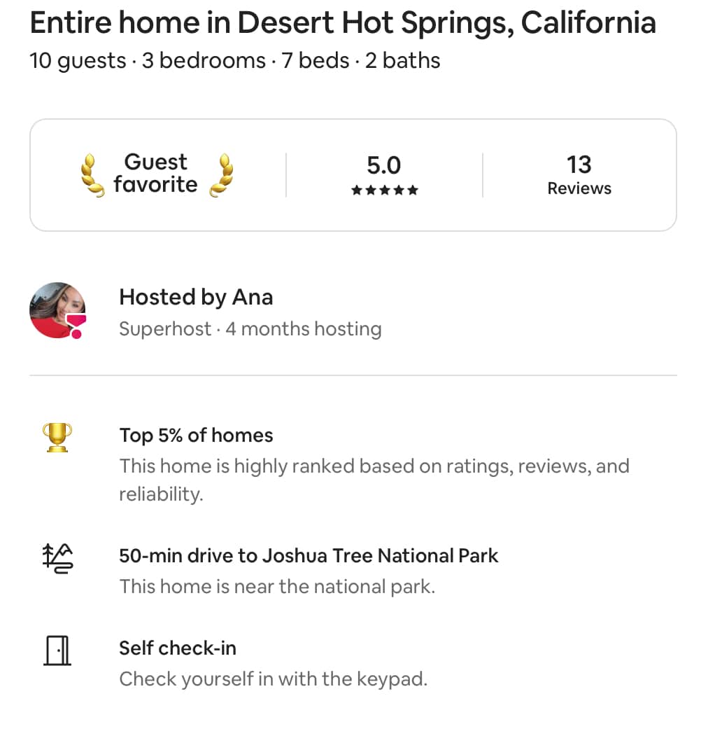This screenshot has height=729, width=701.
Task: Click the five-star rating icons
Action: (x=385, y=190)
